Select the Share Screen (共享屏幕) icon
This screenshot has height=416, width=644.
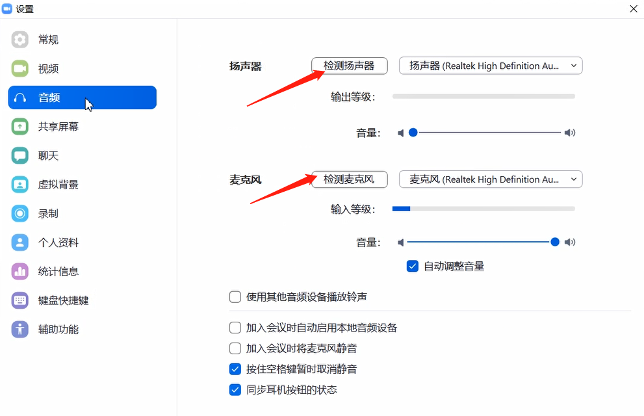coord(20,127)
